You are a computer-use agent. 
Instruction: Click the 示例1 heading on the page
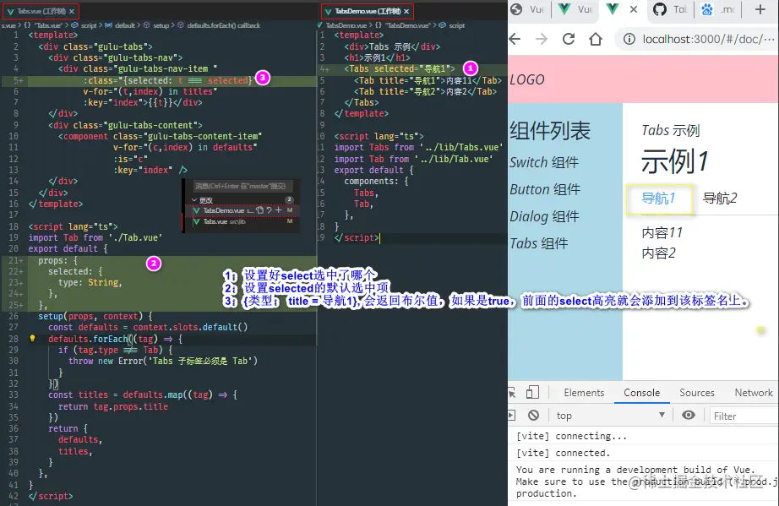[675, 161]
